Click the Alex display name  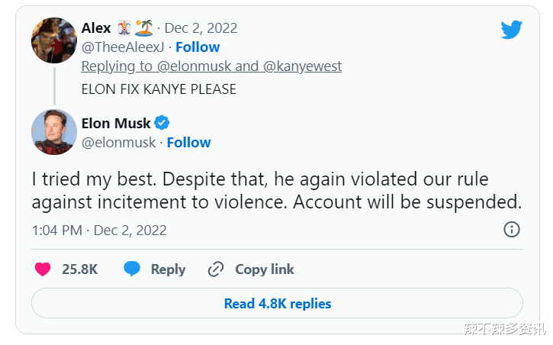tap(97, 28)
